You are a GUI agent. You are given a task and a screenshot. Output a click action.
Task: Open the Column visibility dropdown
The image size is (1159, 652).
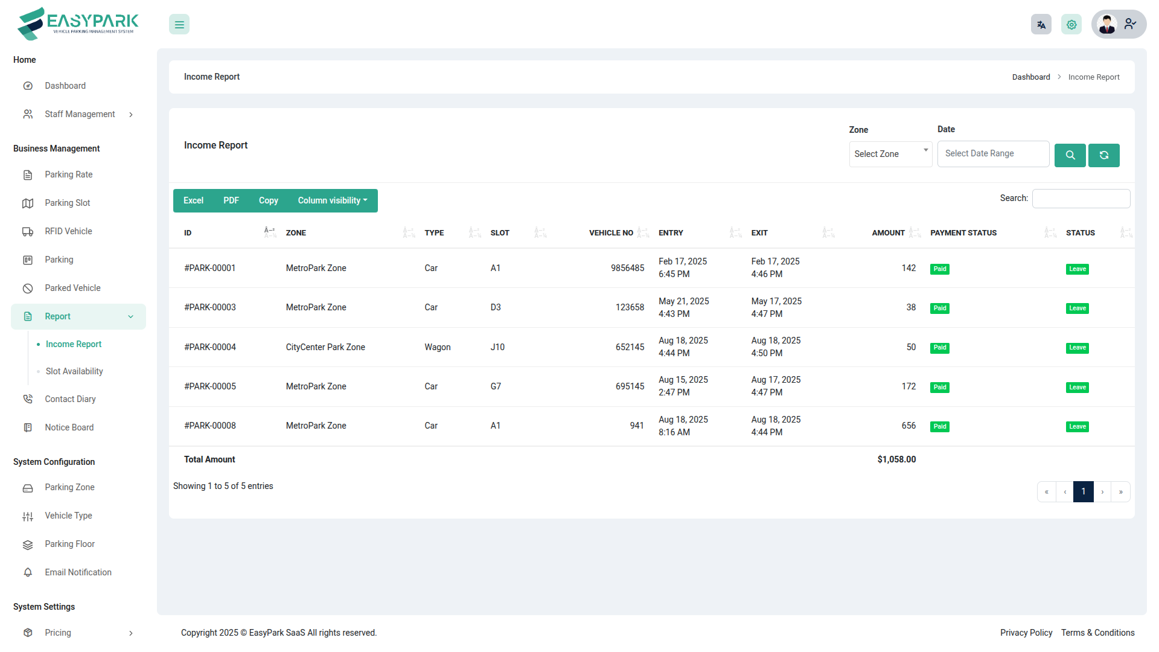(x=333, y=200)
